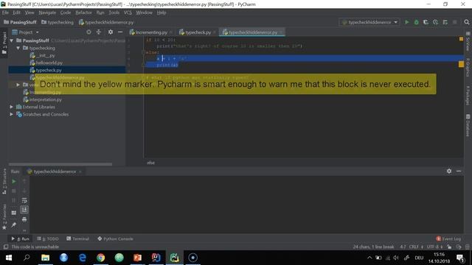
Task: Close the typecheckhiddenerror Run tab
Action: pos(80,172)
